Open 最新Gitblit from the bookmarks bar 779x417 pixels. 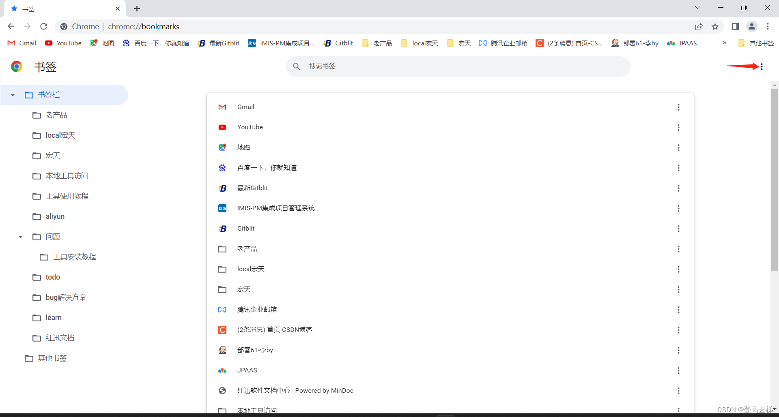(218, 43)
